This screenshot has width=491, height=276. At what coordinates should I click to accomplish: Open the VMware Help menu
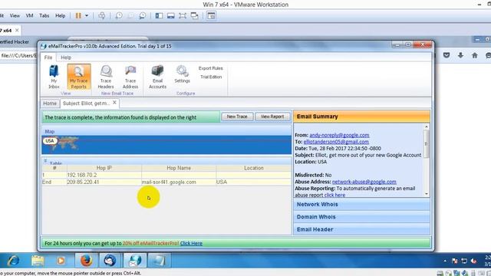click(60, 15)
